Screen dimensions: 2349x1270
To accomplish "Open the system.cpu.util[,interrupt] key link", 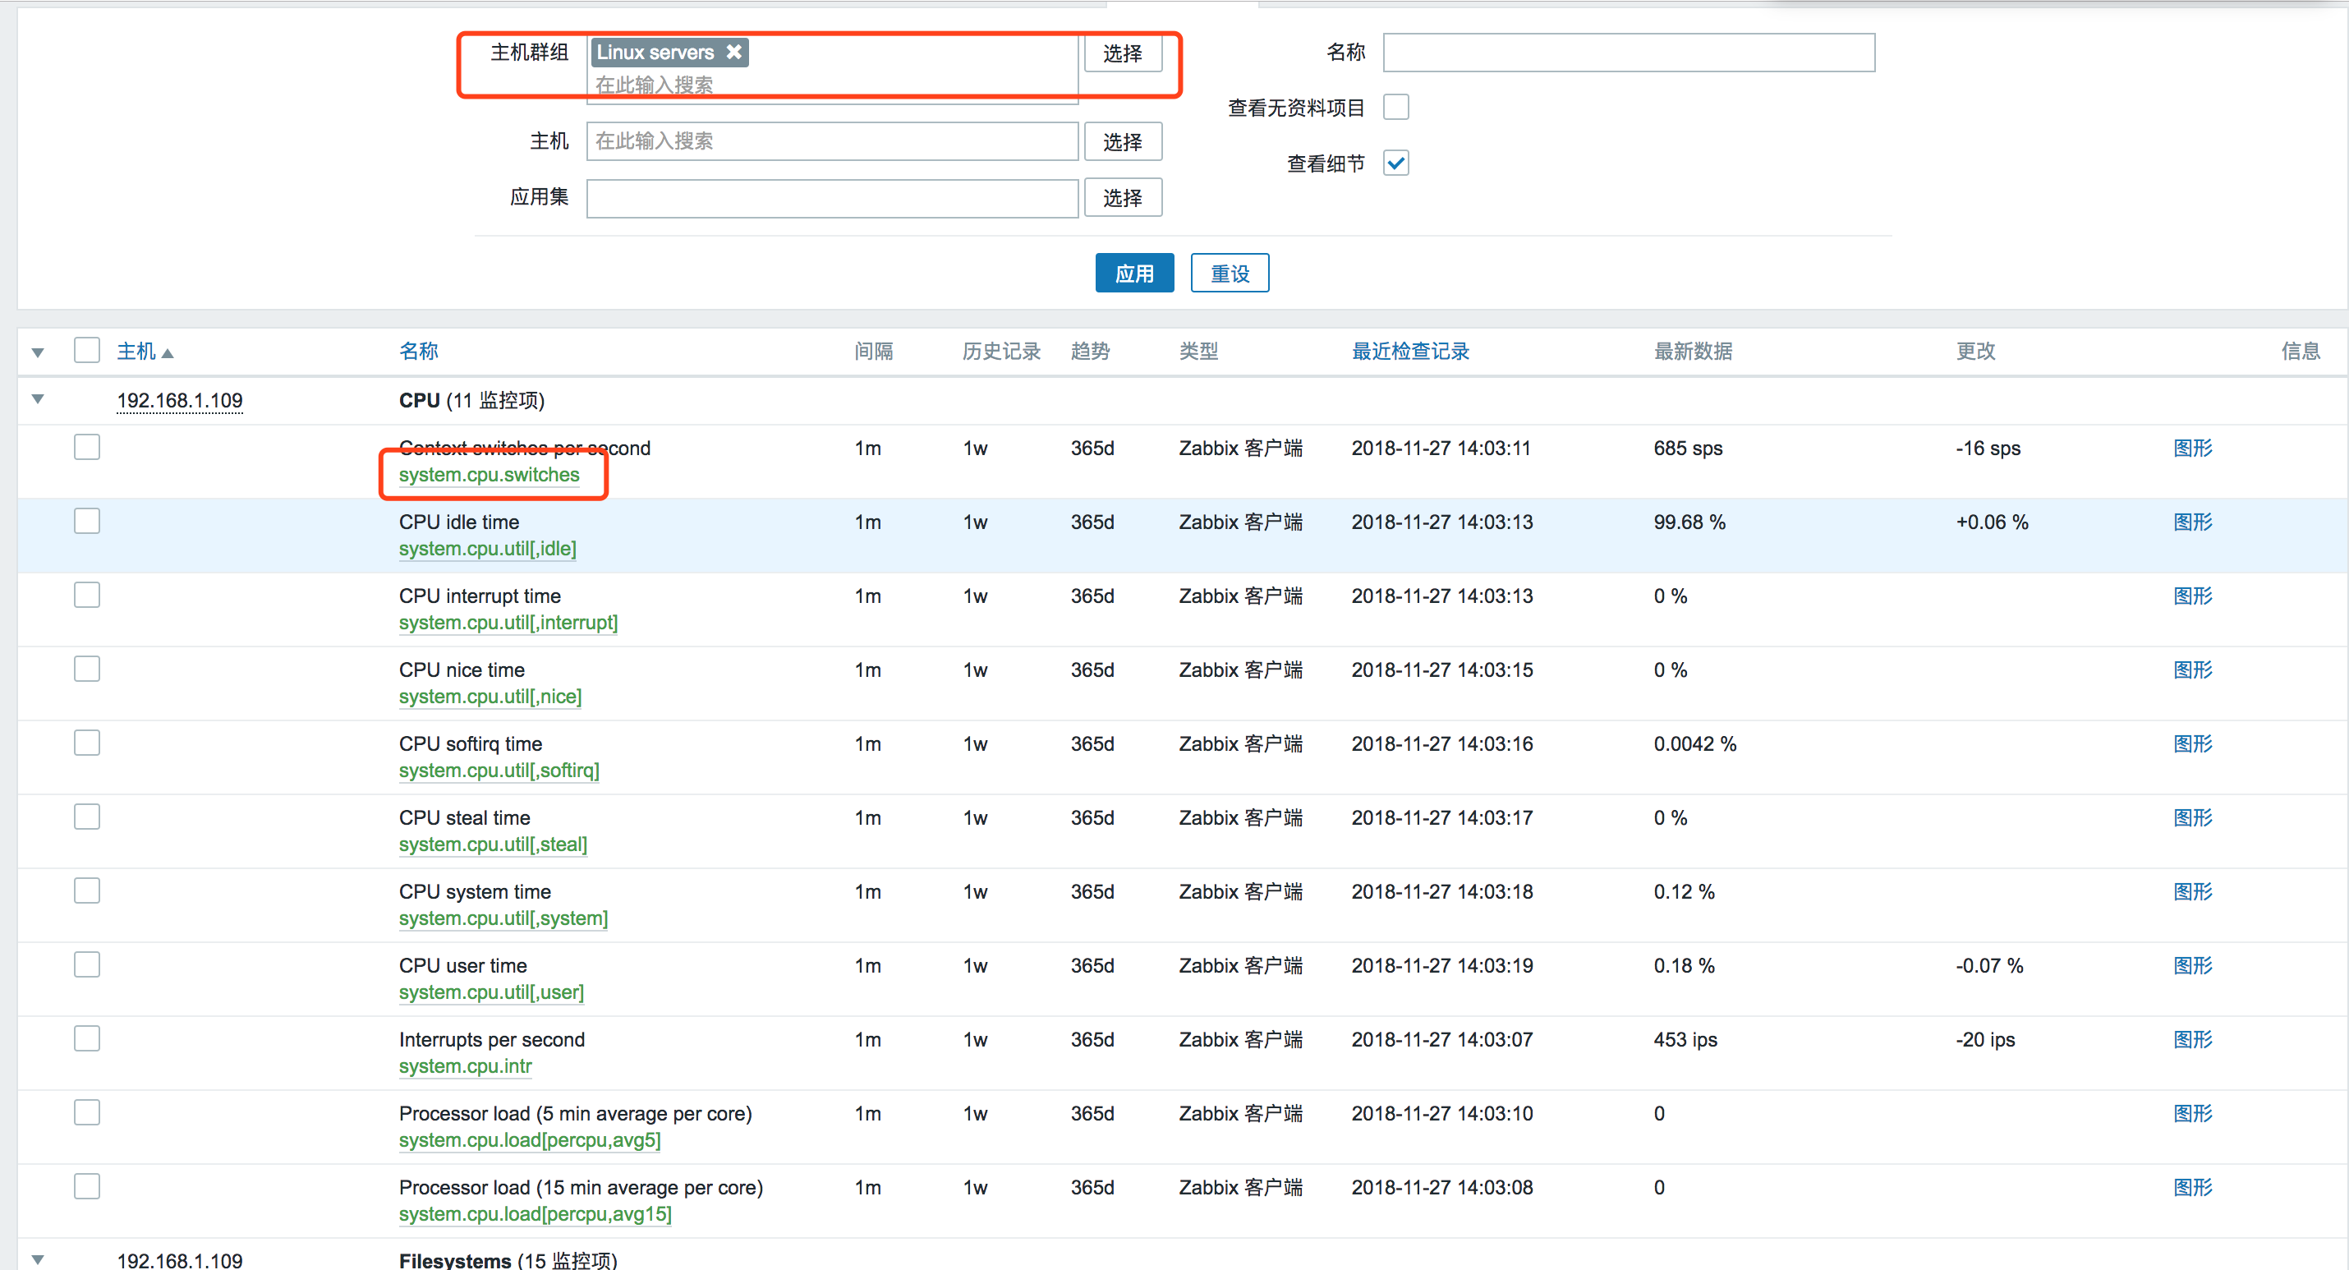I will [x=508, y=622].
